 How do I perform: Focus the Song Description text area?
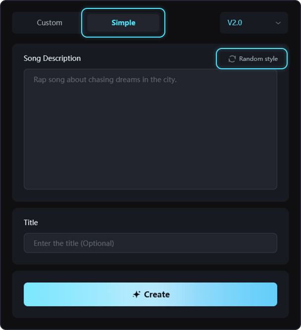tap(150, 129)
